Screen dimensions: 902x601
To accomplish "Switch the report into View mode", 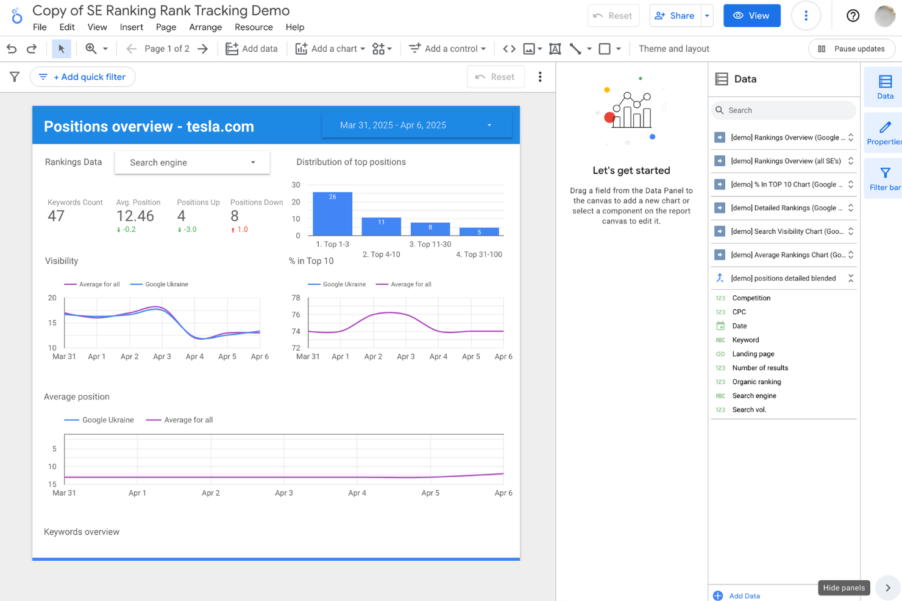I will click(751, 15).
